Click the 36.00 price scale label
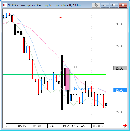 (x=119, y=24)
